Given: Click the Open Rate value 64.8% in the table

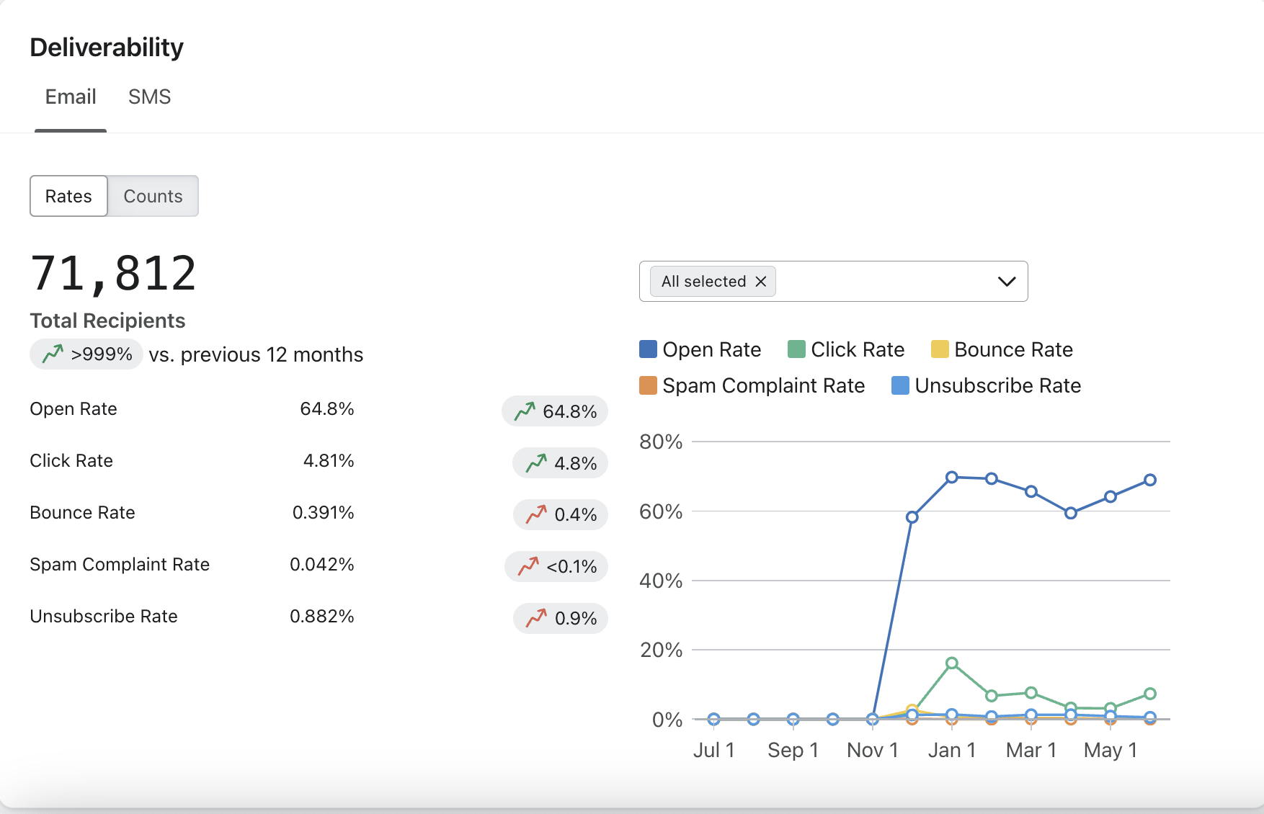Looking at the screenshot, I should pyautogui.click(x=327, y=408).
